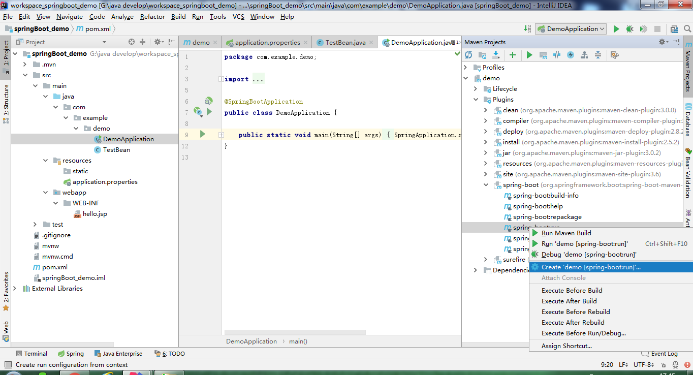Open the Refactor menu
This screenshot has width=693, height=375.
point(152,16)
